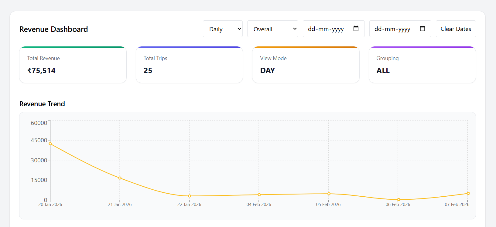Click the dropdown arrow on the Overall selector

pos(294,29)
